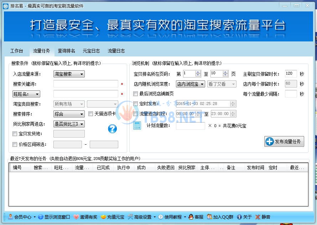Expand the 所有市场 category dropdown

tap(69, 104)
